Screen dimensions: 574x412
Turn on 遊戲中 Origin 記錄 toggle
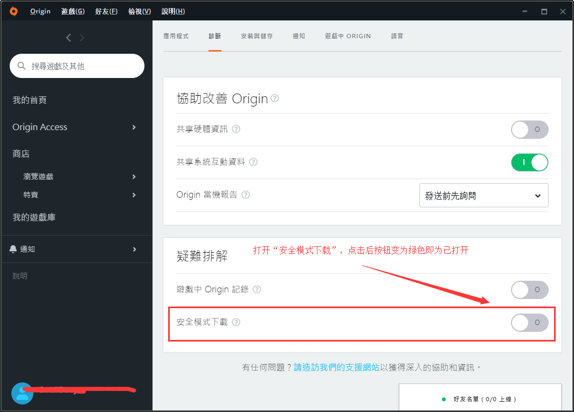(x=530, y=290)
